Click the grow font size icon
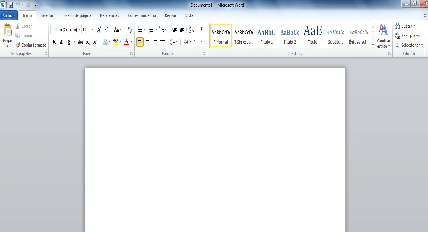Viewport: 428px width, 232px height. [99, 30]
